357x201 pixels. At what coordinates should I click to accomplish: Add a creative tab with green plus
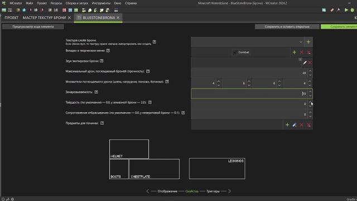point(294,52)
